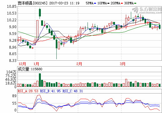Click the 9.90 price axis label
This screenshot has width=162, height=113.
tap(13, 27)
